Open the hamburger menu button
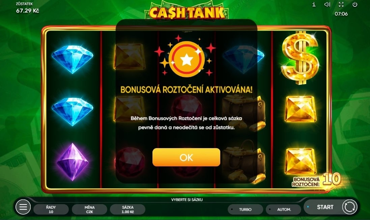 (x=23, y=207)
